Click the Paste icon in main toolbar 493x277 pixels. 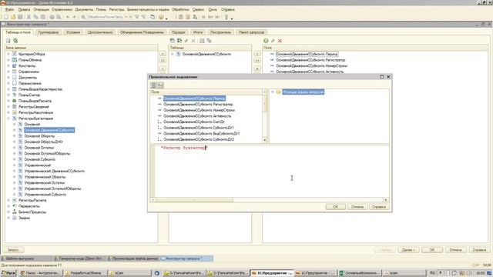[x=43, y=17]
